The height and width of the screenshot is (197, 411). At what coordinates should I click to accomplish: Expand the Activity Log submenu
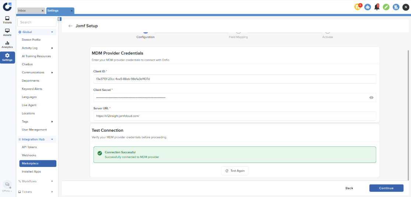tap(52, 48)
